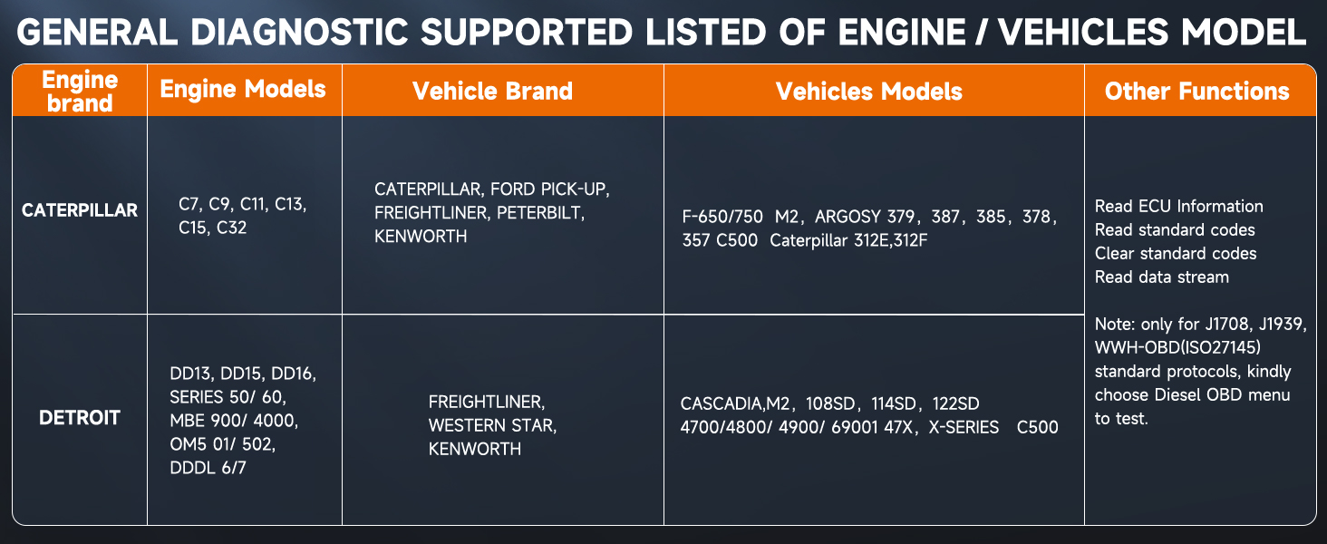Select the "Vehicles Models" column header
This screenshot has height=544, width=1327.
coord(869,91)
